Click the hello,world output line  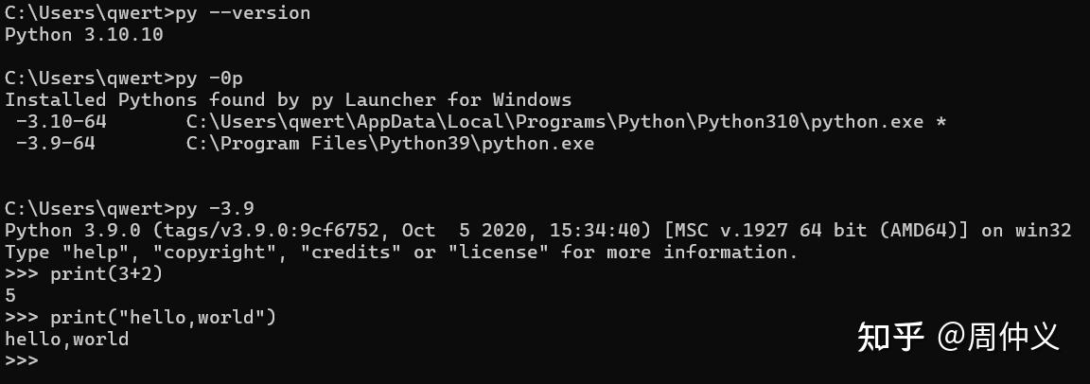tap(67, 339)
